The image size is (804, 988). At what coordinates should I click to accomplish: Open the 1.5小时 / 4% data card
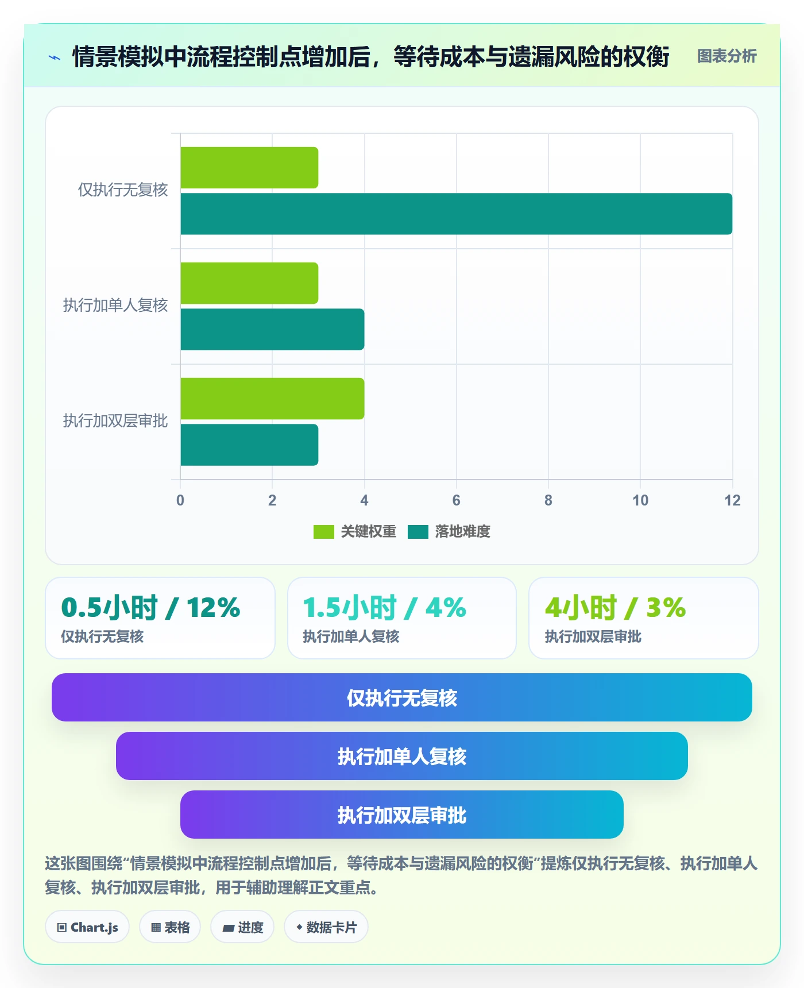402,618
